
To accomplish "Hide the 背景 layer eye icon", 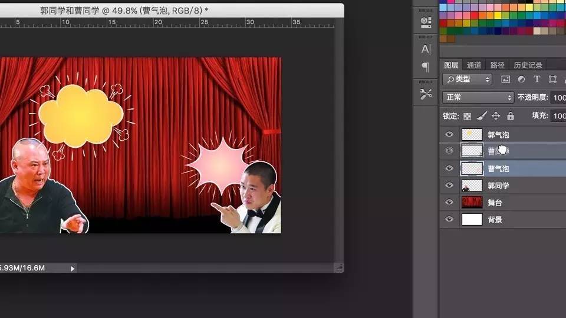I will pos(449,220).
